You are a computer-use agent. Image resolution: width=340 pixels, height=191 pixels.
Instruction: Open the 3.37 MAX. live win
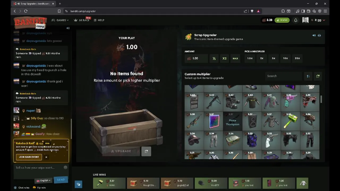click(109, 183)
